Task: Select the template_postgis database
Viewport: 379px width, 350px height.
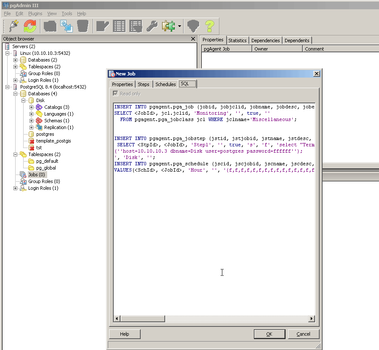Action: click(53, 141)
